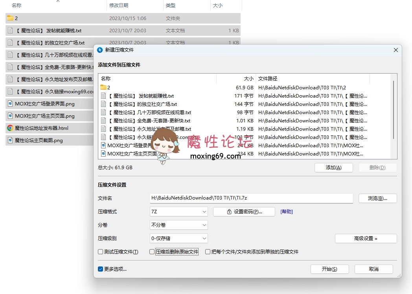Enable 测试压缩文件 checkbox
Screen dimensions: 412x294
(x=100, y=252)
